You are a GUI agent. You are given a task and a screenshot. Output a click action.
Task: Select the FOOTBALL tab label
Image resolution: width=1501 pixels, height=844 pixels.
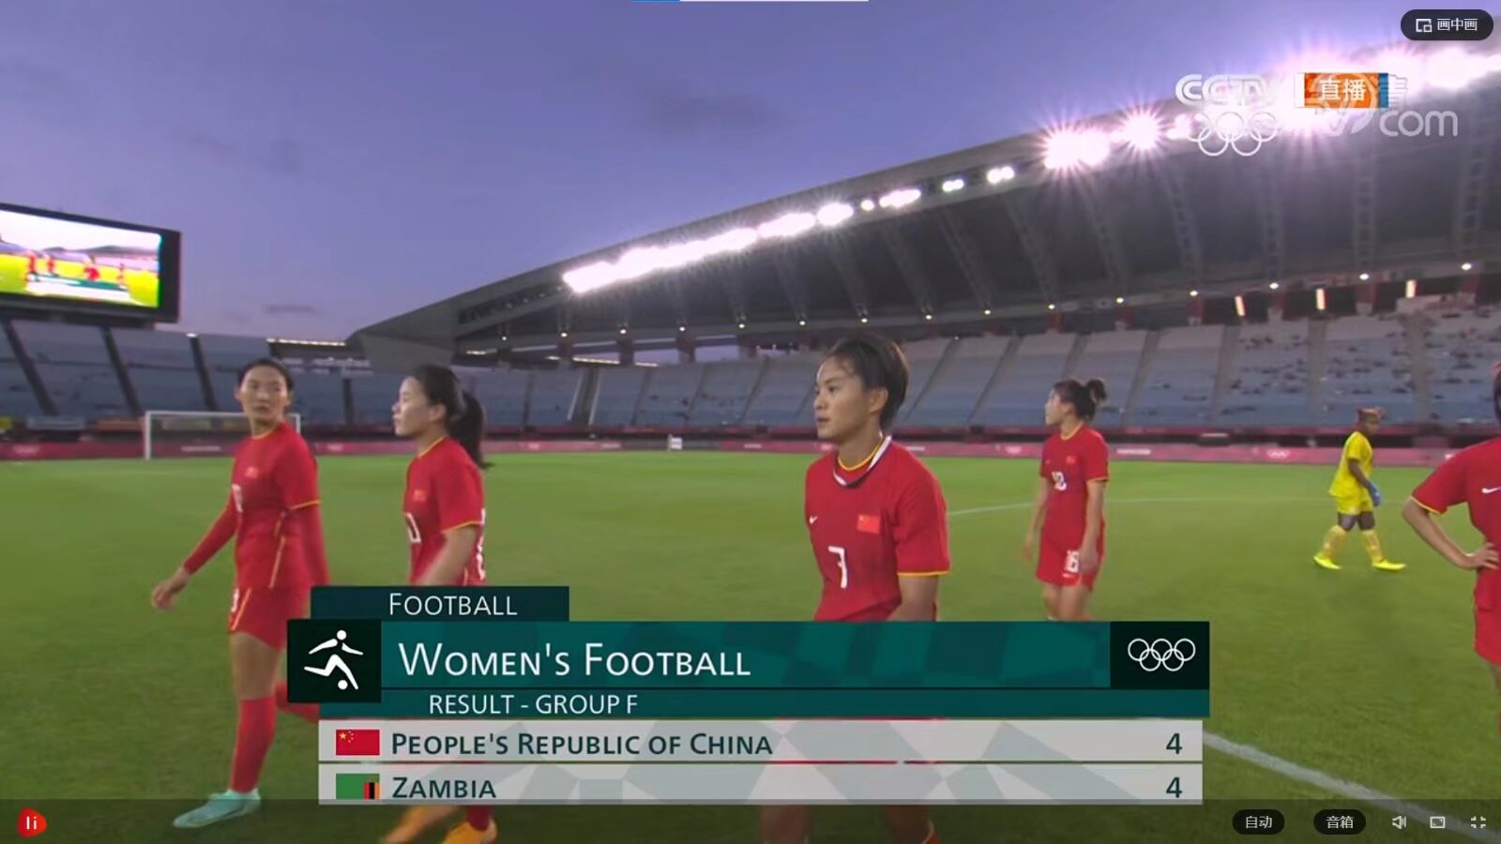coord(452,605)
